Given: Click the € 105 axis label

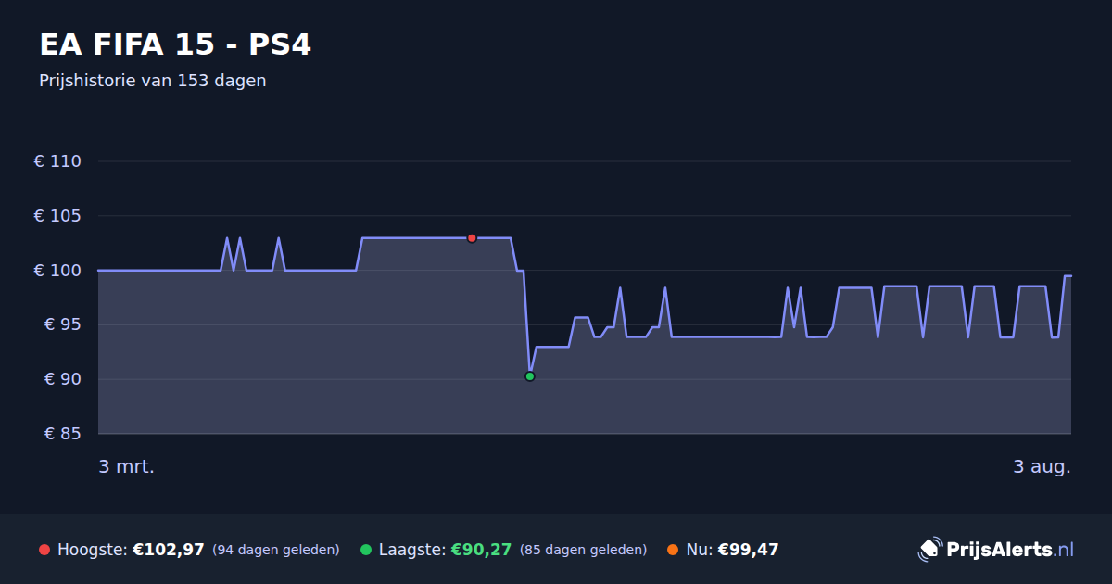Looking at the screenshot, I should pyautogui.click(x=57, y=216).
